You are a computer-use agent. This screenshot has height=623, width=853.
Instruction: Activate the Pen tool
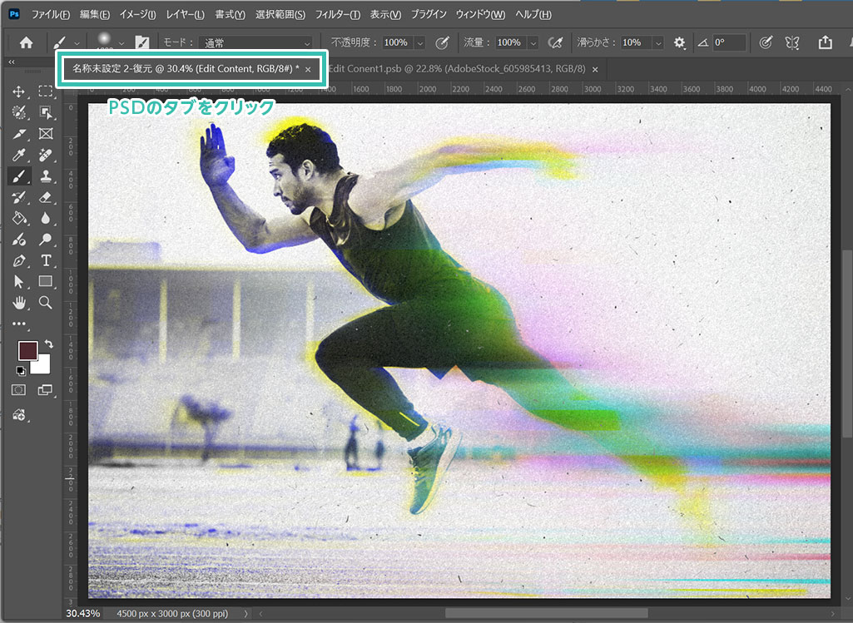18,260
